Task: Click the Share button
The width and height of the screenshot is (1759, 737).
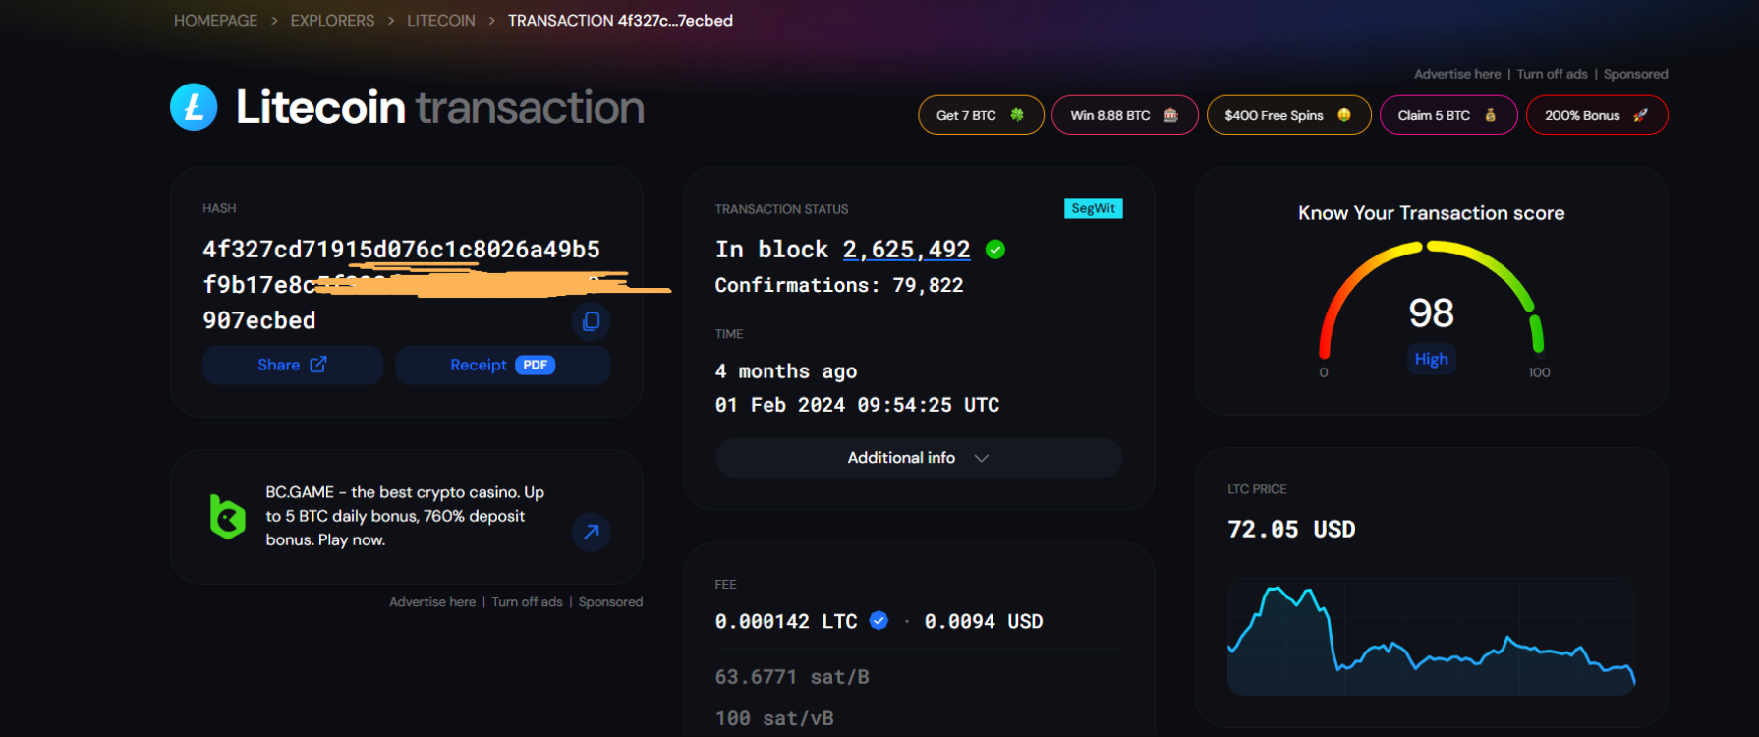Action: (x=293, y=365)
